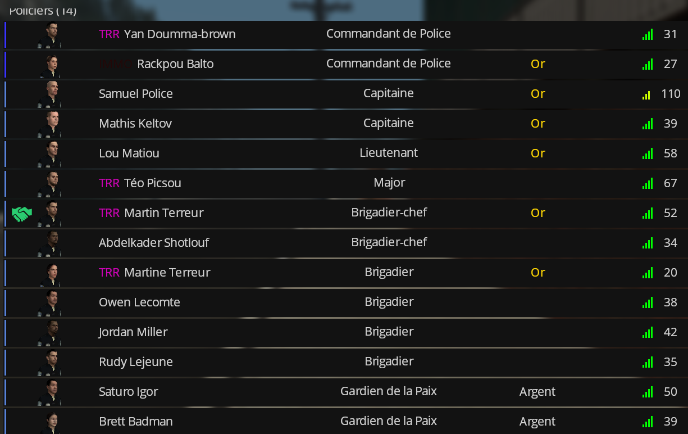Select the Mathis Keltov player name
Image resolution: width=688 pixels, height=434 pixels.
(135, 123)
